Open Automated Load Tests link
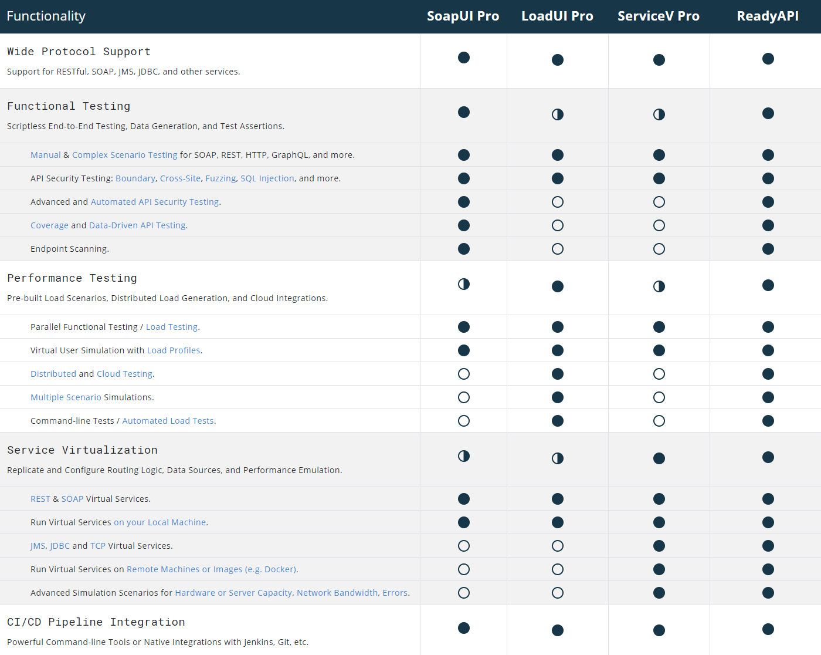This screenshot has height=655, width=821. 168,421
